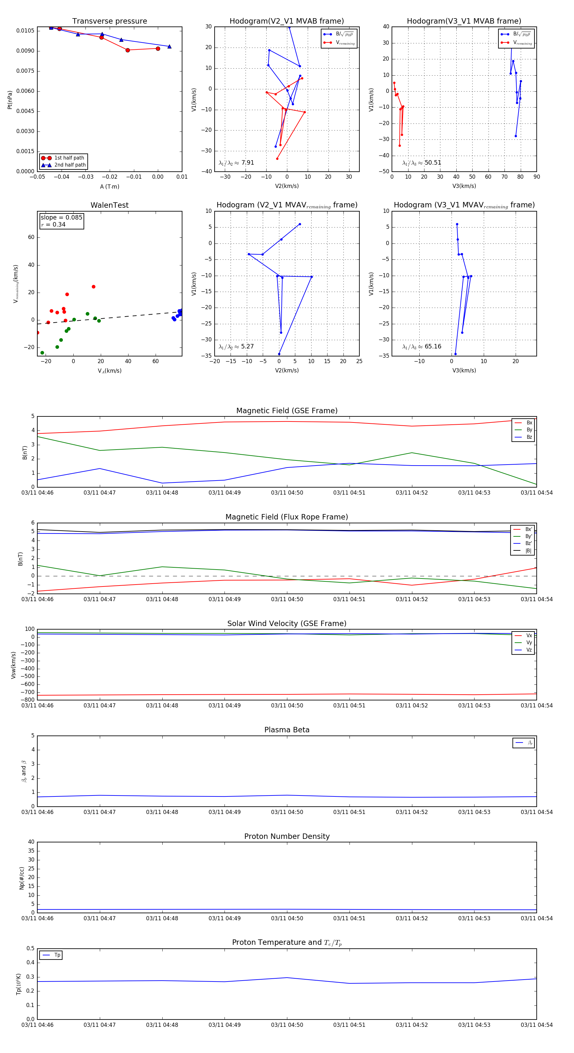
Task: Select the '|B|' legend entry
Action: tap(523, 551)
